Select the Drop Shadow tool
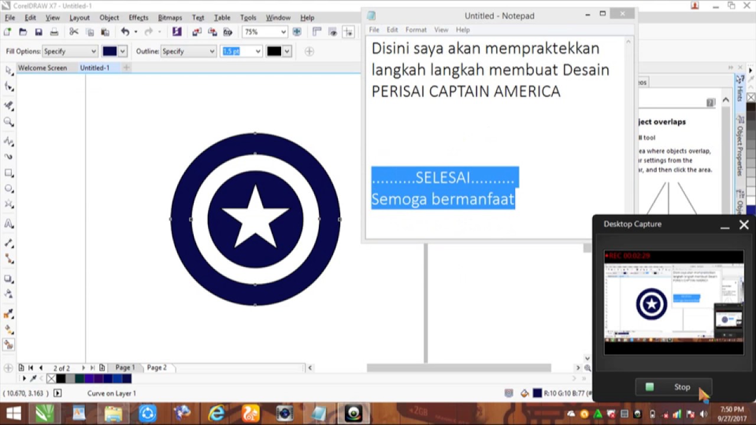The height and width of the screenshot is (425, 756). [9, 278]
